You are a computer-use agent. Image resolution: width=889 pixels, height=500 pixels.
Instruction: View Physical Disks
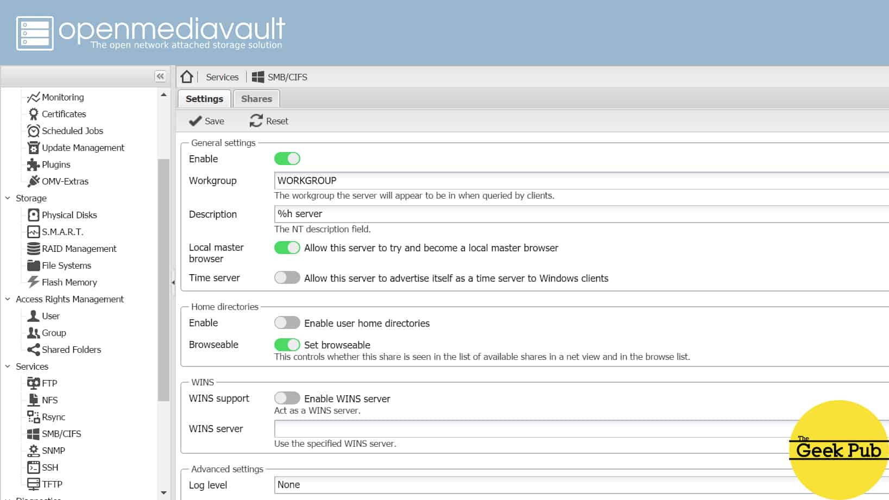pyautogui.click(x=62, y=215)
